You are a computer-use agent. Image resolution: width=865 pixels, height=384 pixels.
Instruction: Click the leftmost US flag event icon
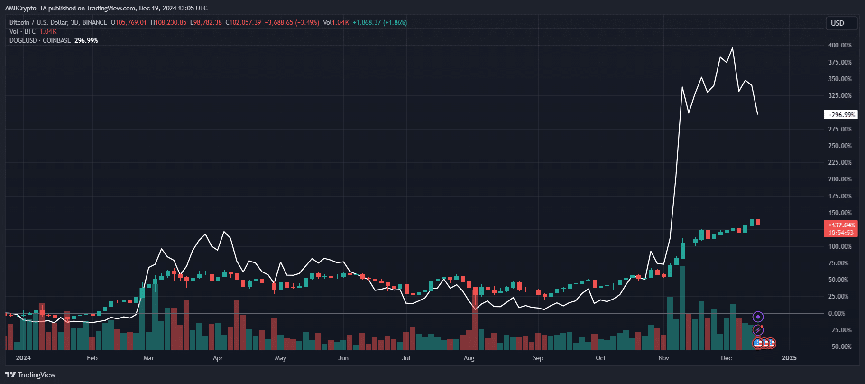(x=758, y=343)
